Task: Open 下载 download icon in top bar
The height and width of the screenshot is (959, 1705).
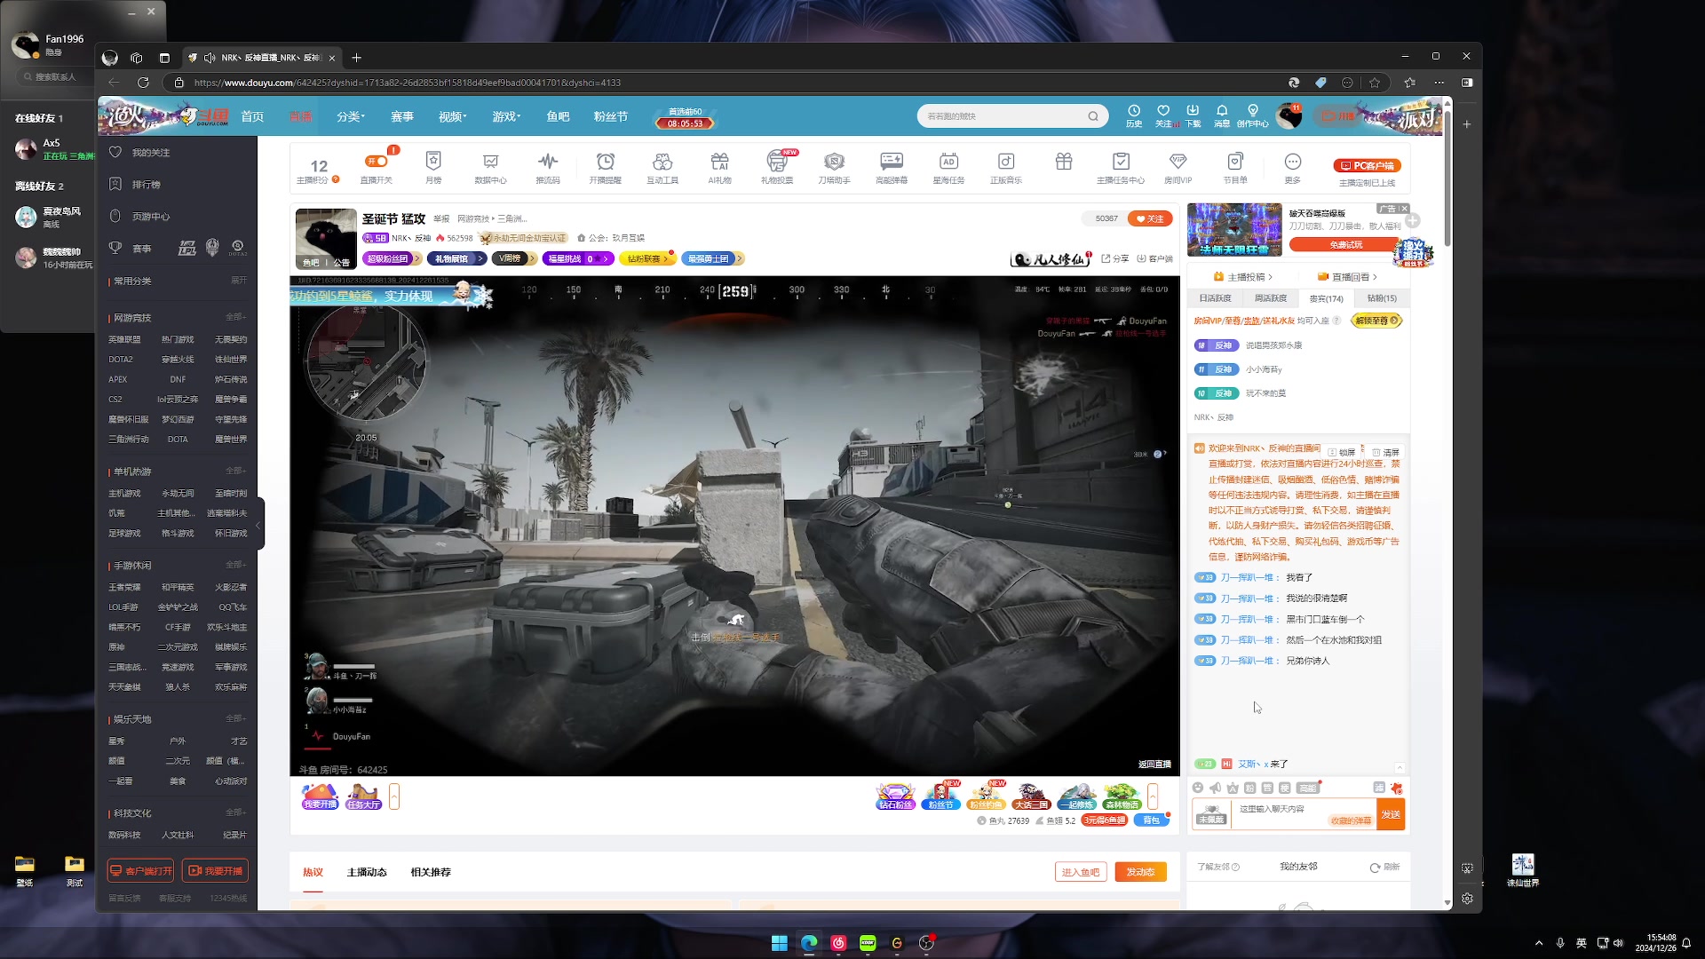Action: tap(1193, 115)
